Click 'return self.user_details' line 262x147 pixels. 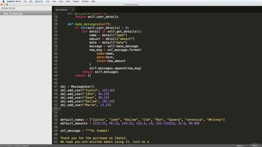click(x=97, y=17)
